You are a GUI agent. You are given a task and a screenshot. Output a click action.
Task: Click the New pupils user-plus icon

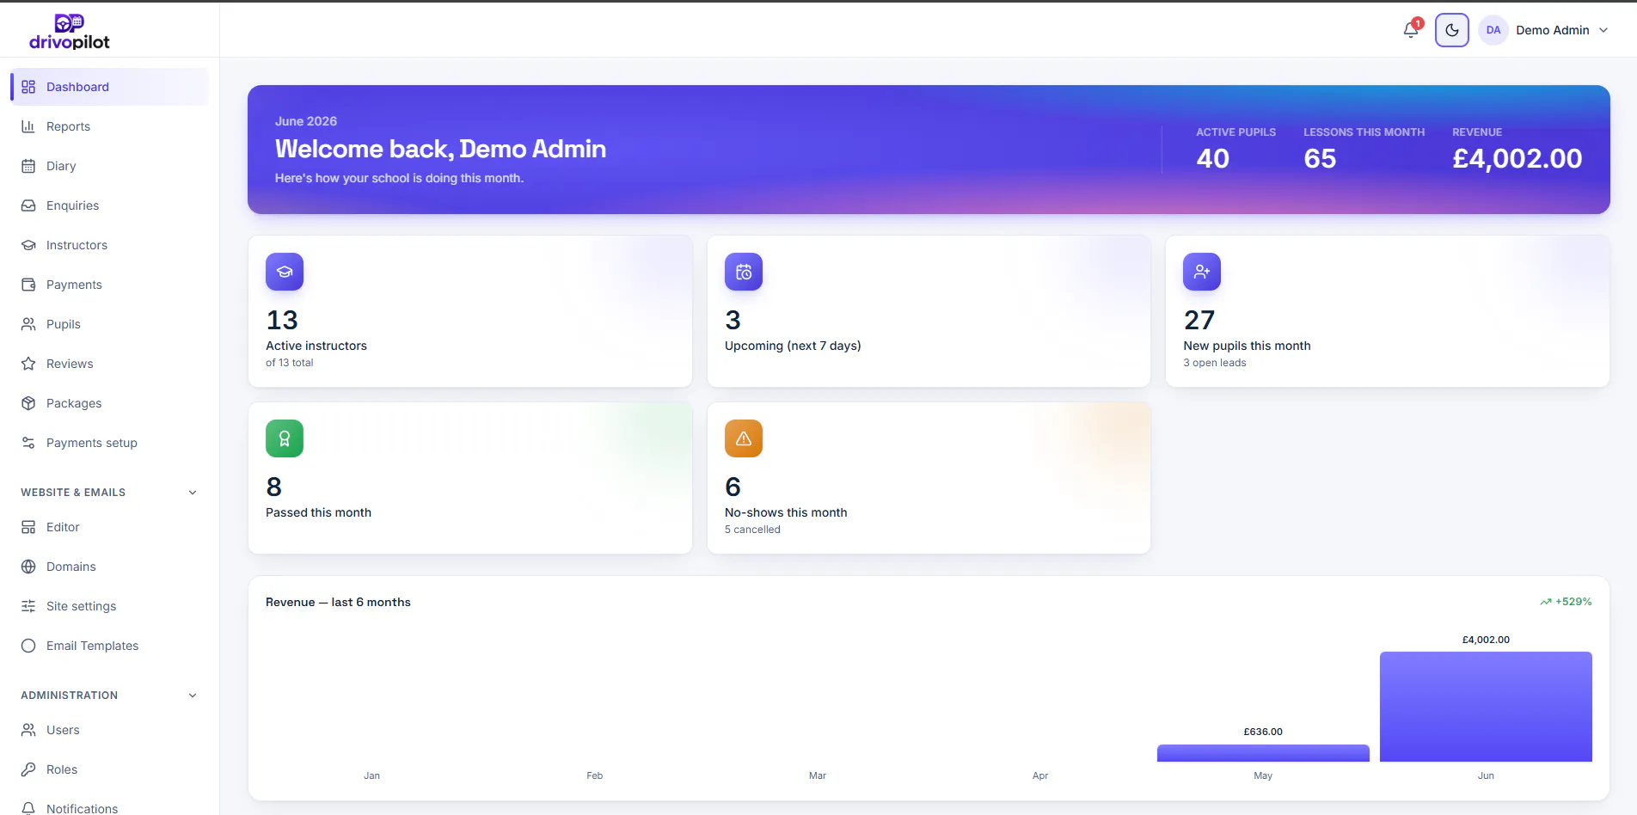1202,272
